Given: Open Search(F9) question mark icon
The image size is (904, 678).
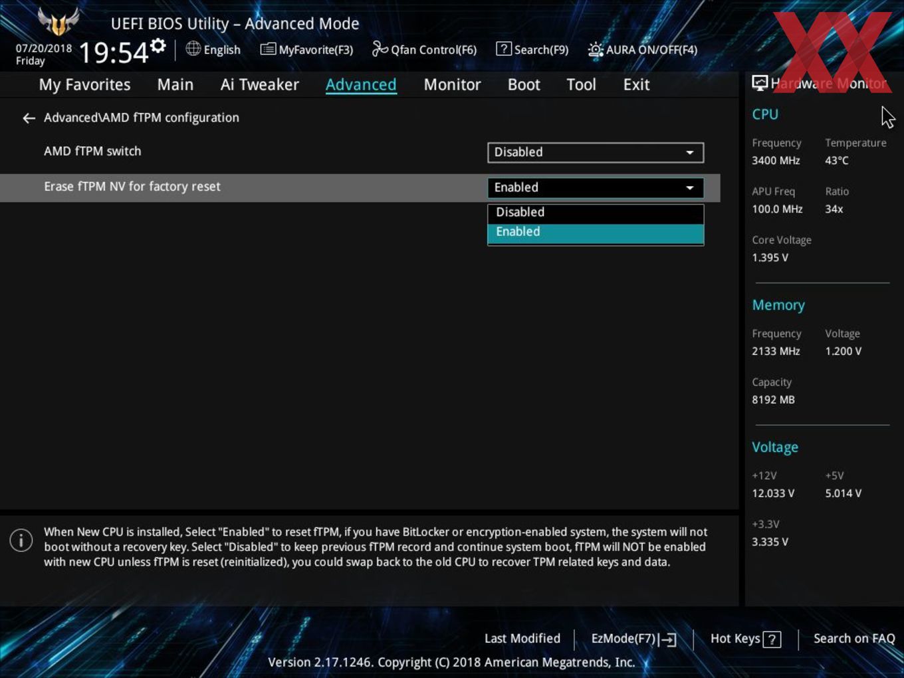Looking at the screenshot, I should click(x=504, y=49).
